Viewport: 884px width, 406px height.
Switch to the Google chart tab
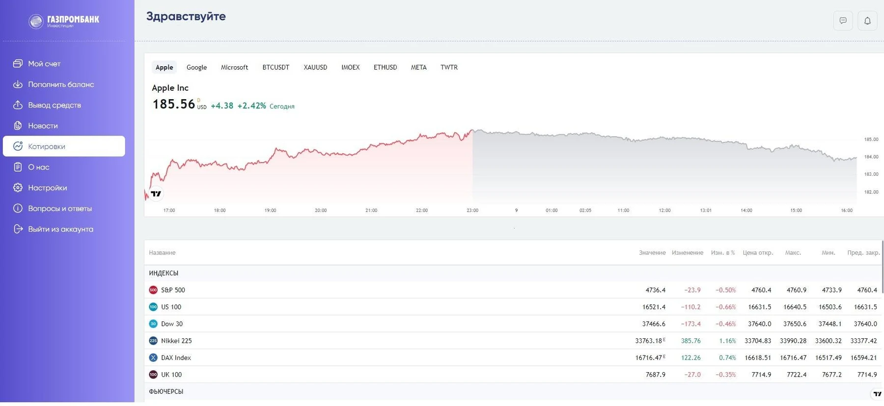pyautogui.click(x=196, y=67)
